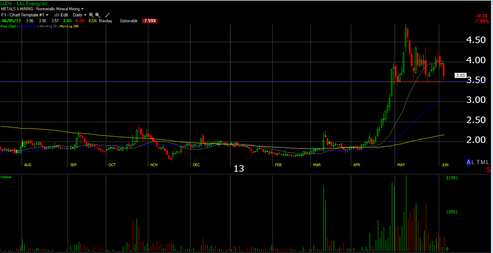Click the Optionable label
Image resolution: width=493 pixels, height=253 pixels.
pos(129,21)
